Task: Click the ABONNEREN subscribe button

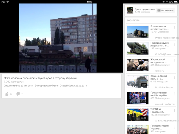Action: [x=165, y=10]
